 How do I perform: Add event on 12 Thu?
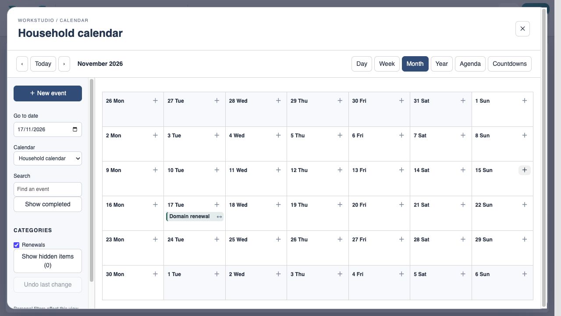tap(340, 170)
